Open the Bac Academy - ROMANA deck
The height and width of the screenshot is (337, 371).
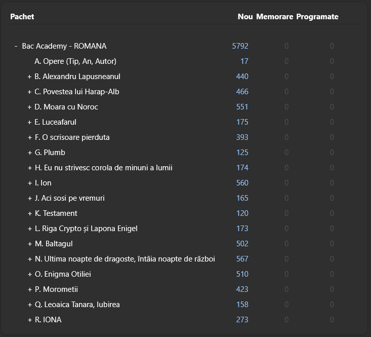click(x=64, y=46)
